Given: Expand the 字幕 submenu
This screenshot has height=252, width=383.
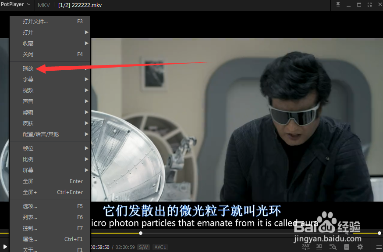Looking at the screenshot, I should pyautogui.click(x=50, y=79).
